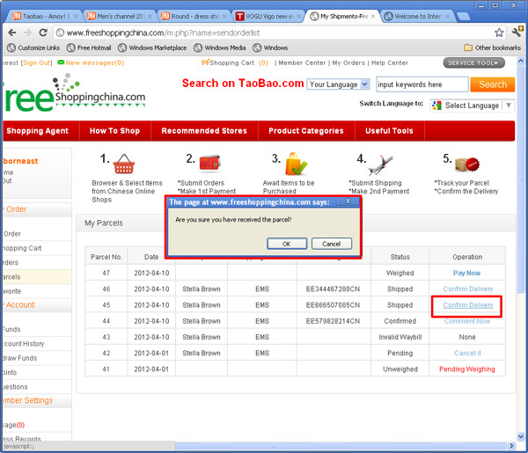528x453 pixels.
Task: Reload the page with the refresh icon
Action: pyautogui.click(x=43, y=33)
